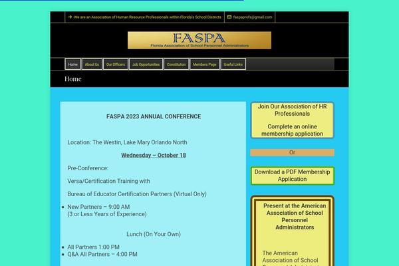Click the Join Our Association of HR Professionals box
The image size is (399, 266).
coord(292,120)
